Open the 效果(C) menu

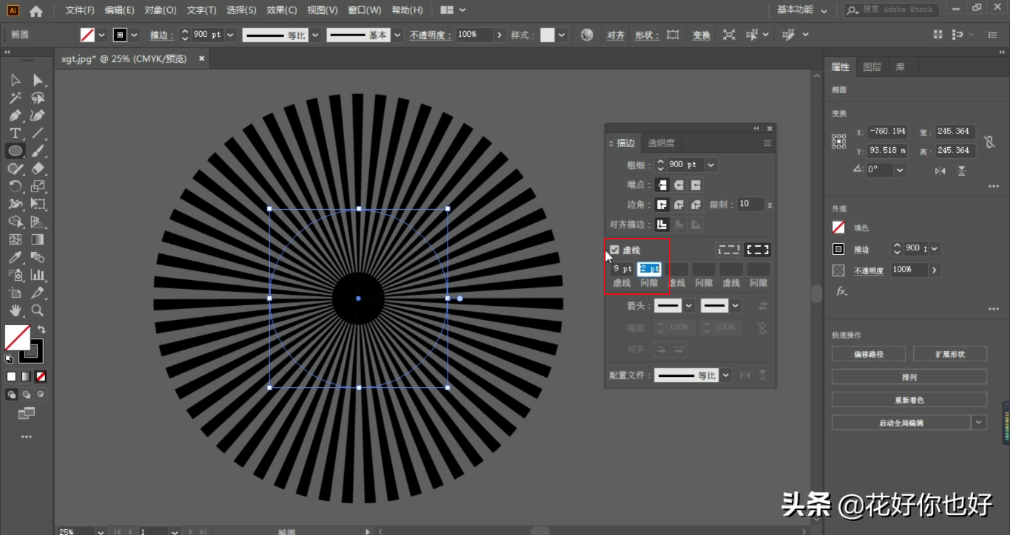(281, 10)
